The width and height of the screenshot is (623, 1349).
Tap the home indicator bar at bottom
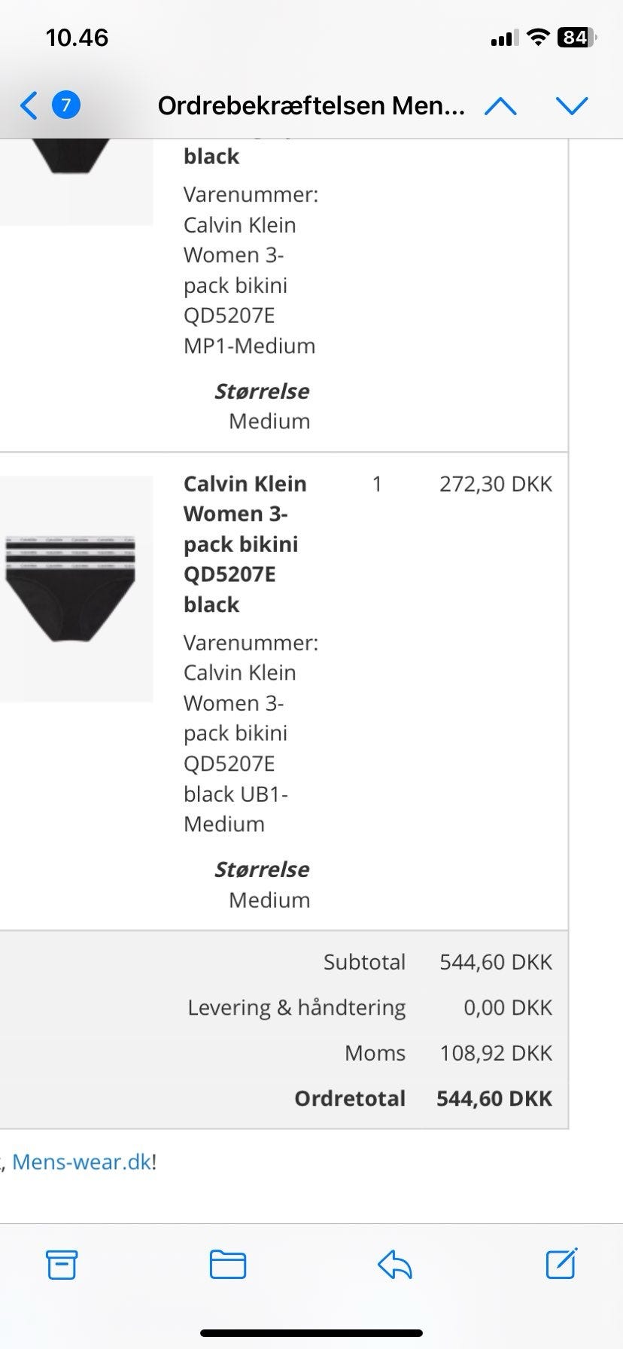[x=311, y=1333]
